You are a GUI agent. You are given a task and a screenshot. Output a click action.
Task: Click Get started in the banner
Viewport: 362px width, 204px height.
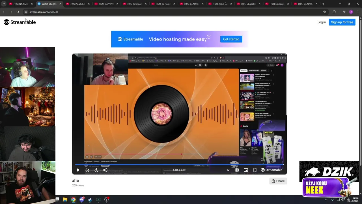pos(231,39)
